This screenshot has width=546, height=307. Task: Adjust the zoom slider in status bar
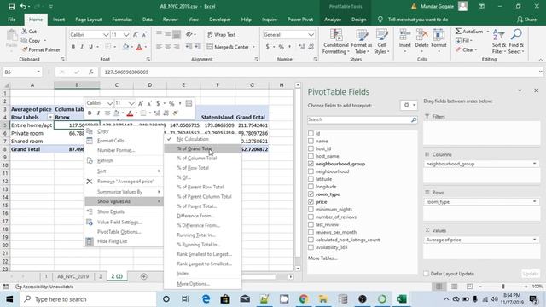point(502,287)
